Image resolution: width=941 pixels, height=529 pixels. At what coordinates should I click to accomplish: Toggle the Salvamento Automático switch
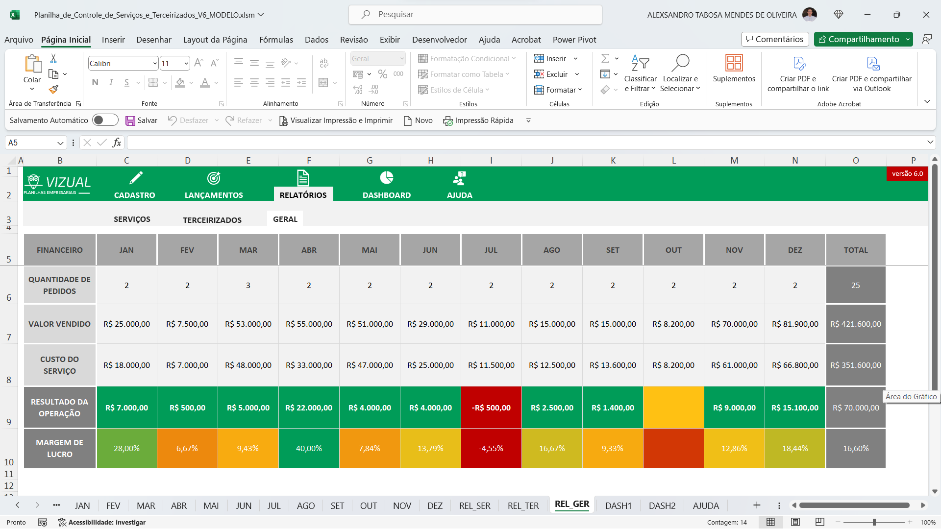[x=105, y=120]
